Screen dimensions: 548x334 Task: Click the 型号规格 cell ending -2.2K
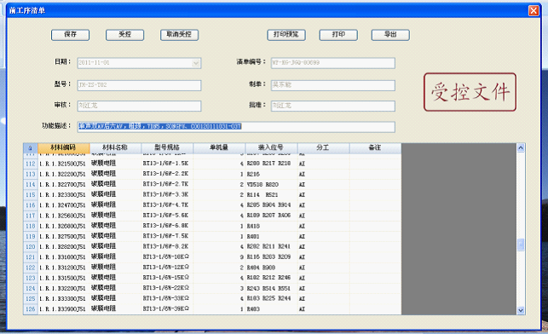click(x=167, y=174)
